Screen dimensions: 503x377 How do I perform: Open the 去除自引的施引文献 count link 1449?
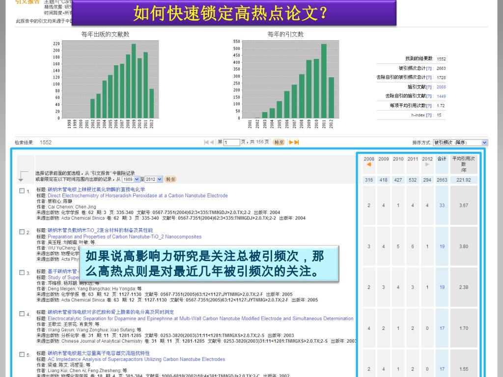[441, 96]
